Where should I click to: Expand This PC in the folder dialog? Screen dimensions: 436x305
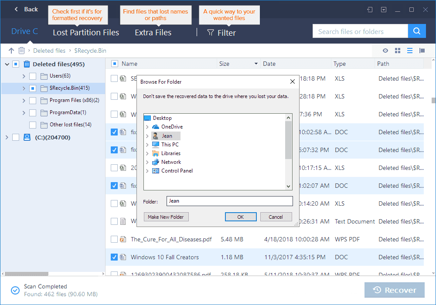point(147,145)
